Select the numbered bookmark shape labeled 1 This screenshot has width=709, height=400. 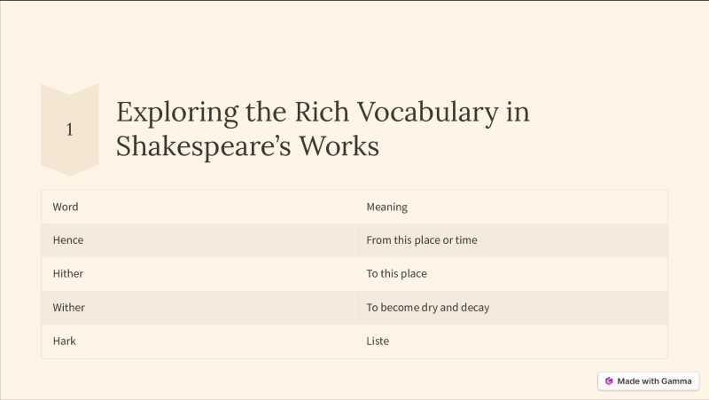point(70,129)
